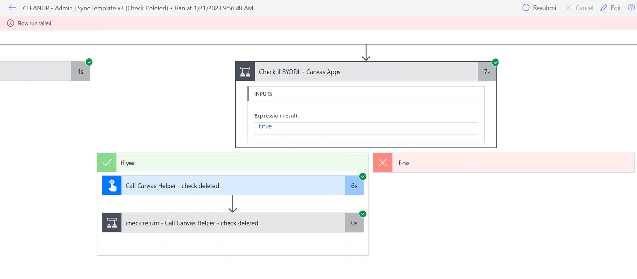The image size is (637, 279).
Task: Click the 6s duration on Call Canvas Helper
Action: pos(354,186)
